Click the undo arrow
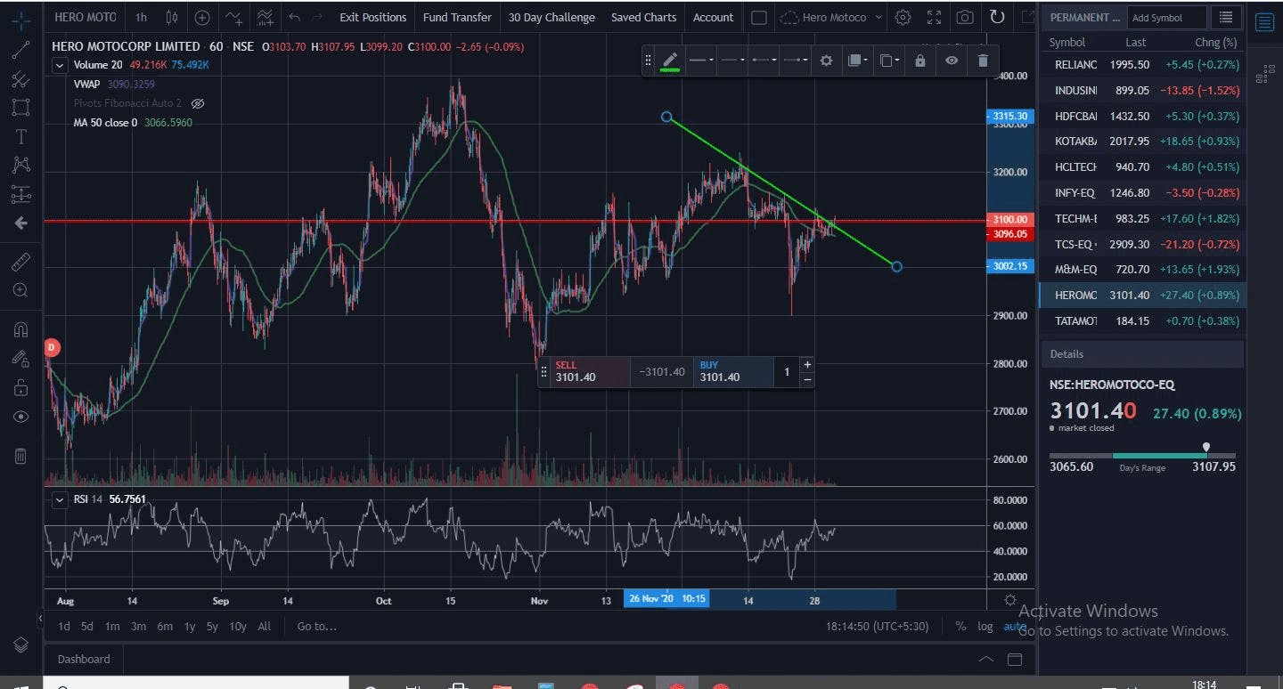Screen dimensions: 1283x689 click(x=295, y=17)
